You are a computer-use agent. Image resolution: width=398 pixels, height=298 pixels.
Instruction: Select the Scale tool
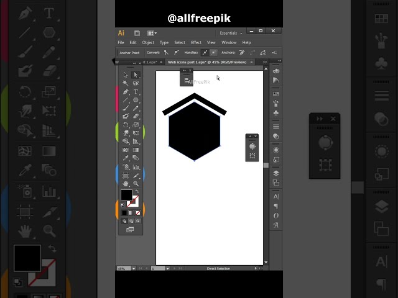(136, 125)
